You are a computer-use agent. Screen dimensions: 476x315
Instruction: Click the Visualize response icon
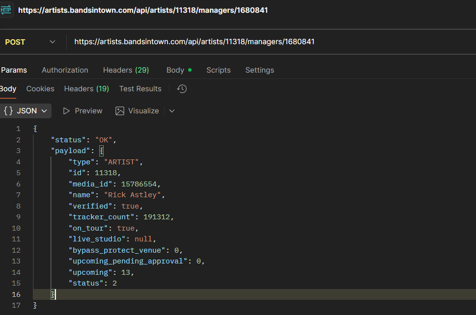pos(119,111)
